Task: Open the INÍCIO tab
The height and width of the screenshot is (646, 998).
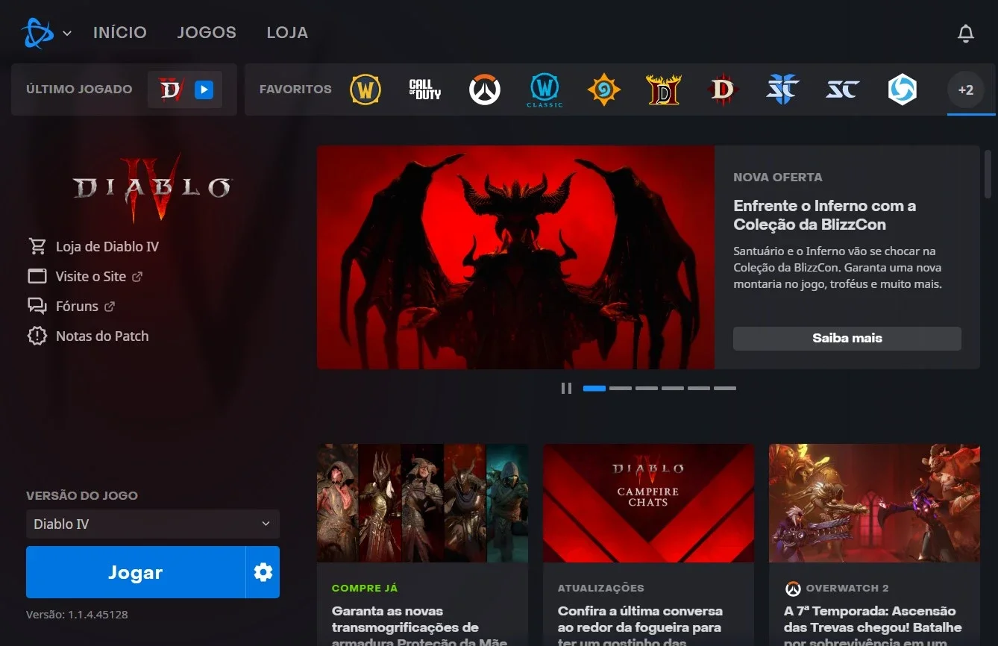Action: coord(120,33)
